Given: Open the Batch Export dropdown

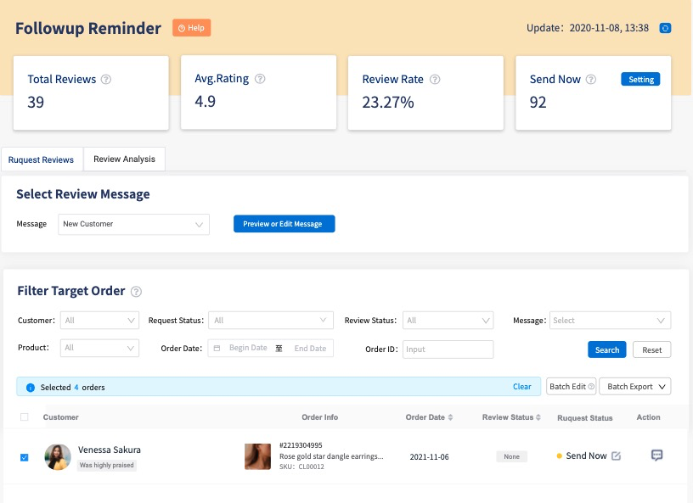Looking at the screenshot, I should [x=634, y=386].
